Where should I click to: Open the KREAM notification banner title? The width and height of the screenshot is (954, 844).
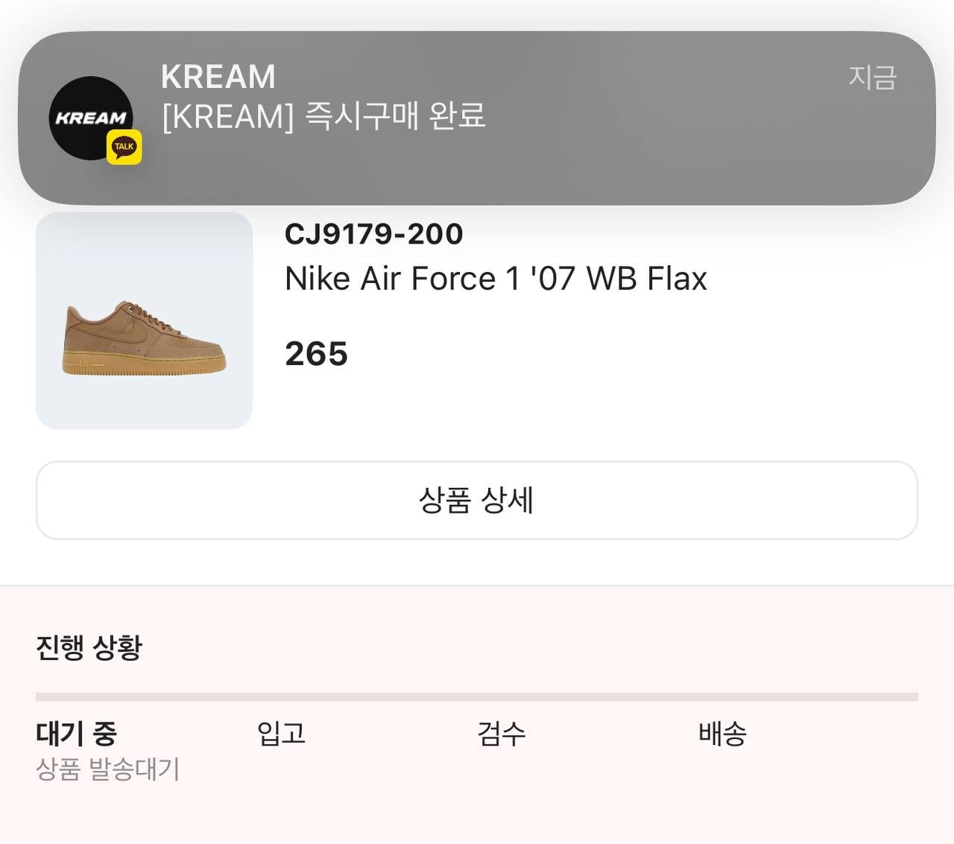click(x=218, y=77)
